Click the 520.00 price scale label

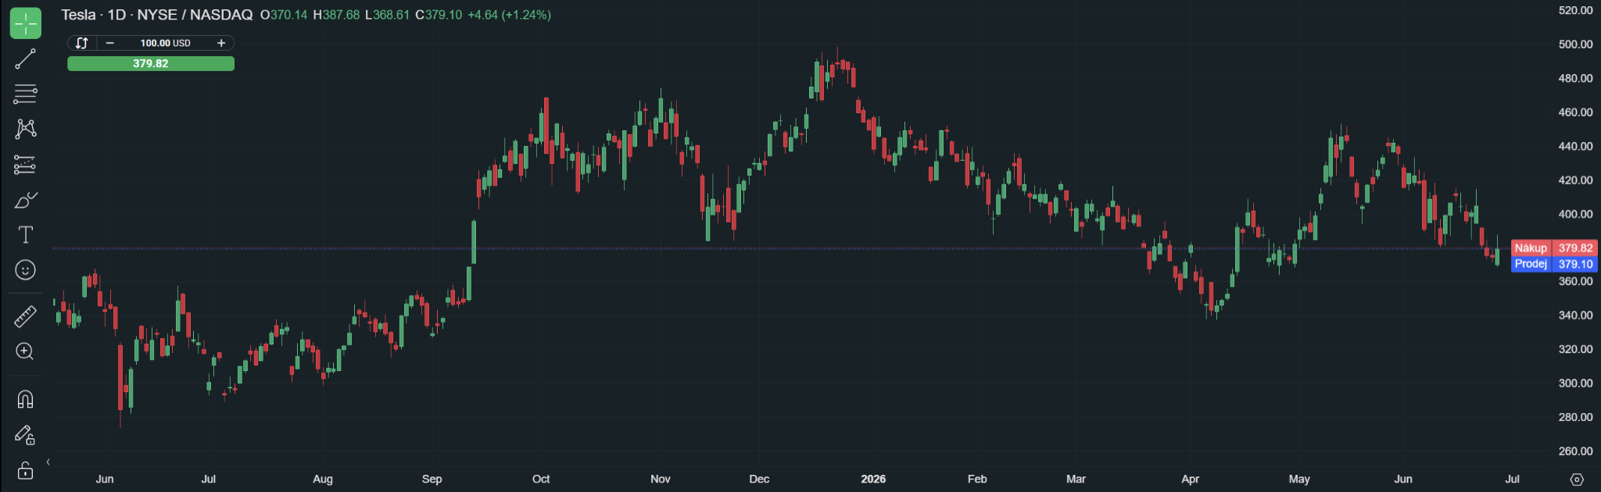[1575, 10]
